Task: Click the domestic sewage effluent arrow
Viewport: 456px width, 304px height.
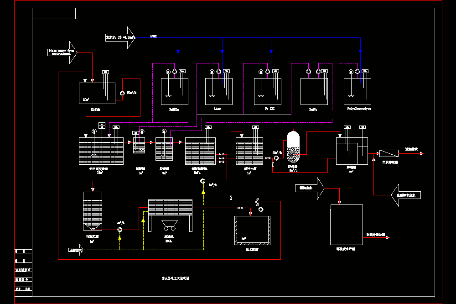Action: coord(406,195)
